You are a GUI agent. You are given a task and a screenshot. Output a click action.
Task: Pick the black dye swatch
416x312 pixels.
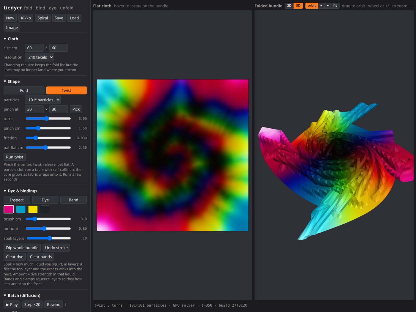[x=45, y=209]
